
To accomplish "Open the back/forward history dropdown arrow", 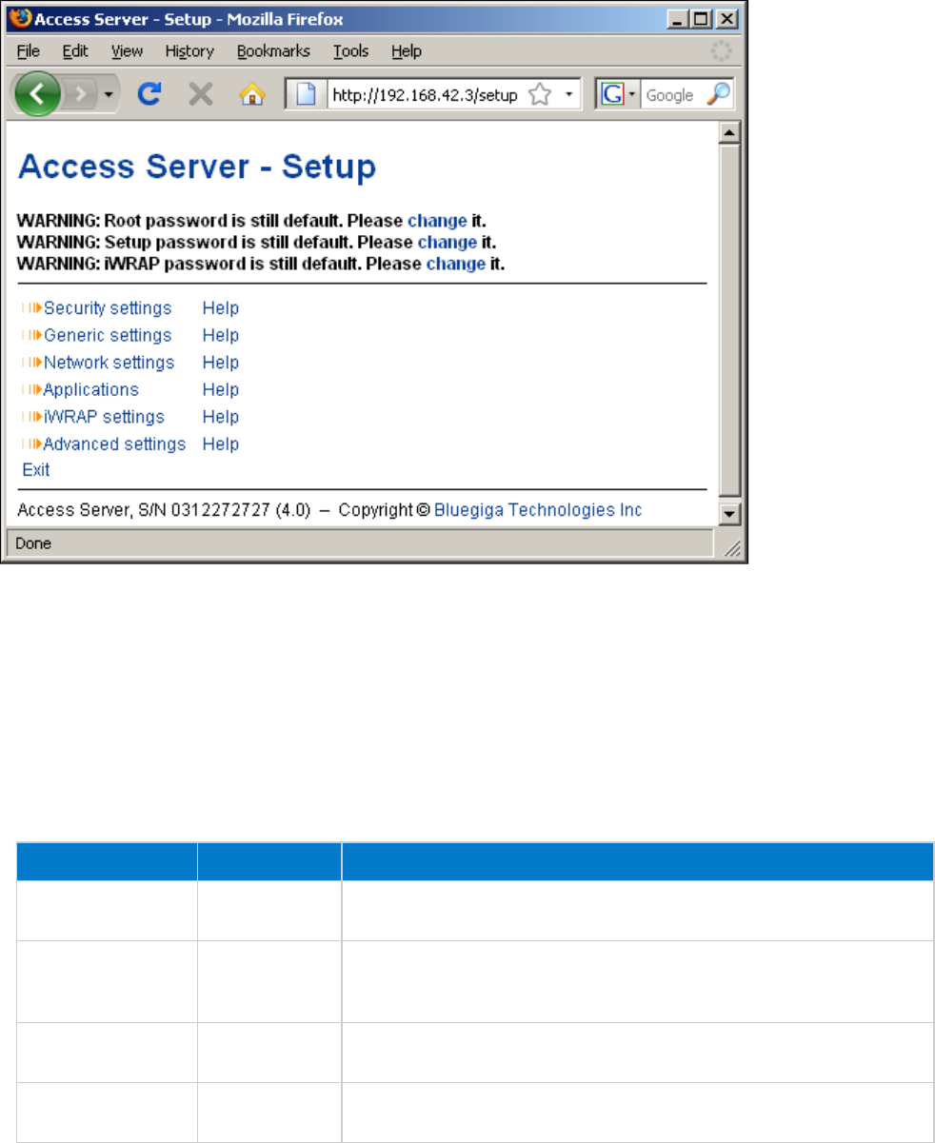I will pos(109,95).
